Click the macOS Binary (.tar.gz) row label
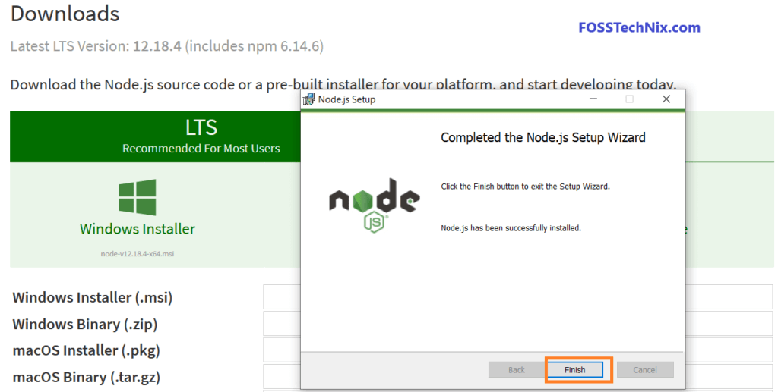Image resolution: width=778 pixels, height=392 pixels. [x=87, y=377]
